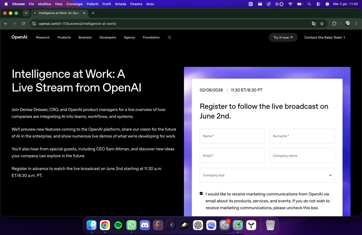This screenshot has width=362, height=235.
Task: Open the Chrome app menu
Action: 18,4
